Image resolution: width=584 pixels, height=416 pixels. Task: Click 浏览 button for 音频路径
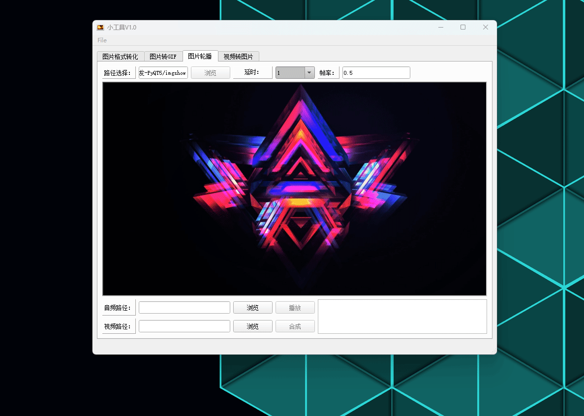click(x=253, y=308)
